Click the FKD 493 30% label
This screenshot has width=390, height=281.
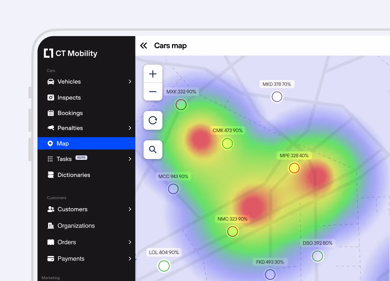pyautogui.click(x=270, y=262)
